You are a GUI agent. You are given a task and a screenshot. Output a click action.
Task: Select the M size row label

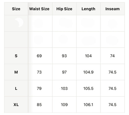pos(16,72)
